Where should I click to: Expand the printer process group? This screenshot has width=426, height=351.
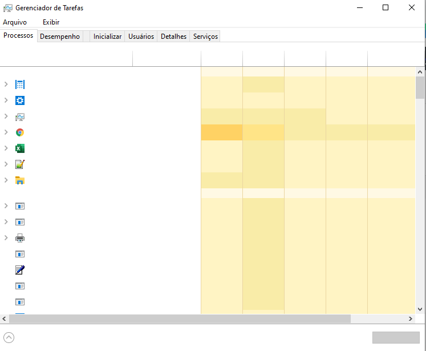6,238
